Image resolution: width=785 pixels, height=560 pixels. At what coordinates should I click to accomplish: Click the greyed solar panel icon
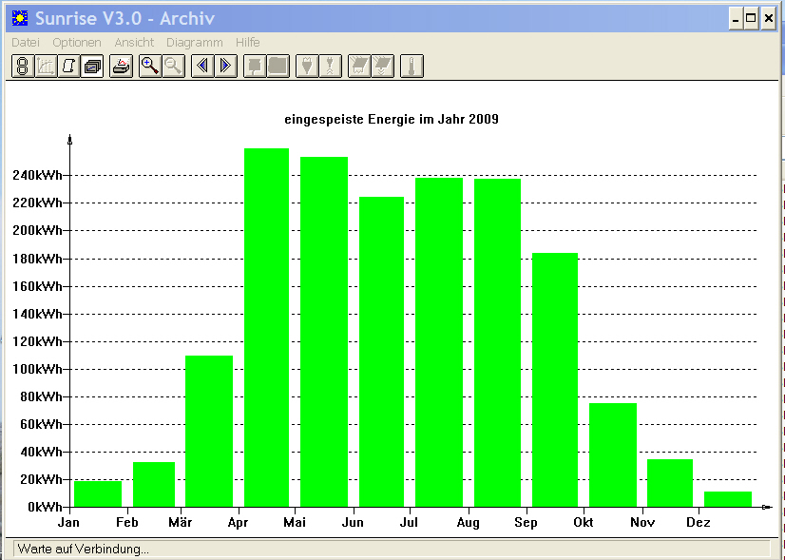coord(359,67)
